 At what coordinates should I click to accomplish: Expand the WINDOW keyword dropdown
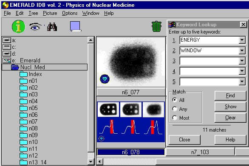[242, 51]
